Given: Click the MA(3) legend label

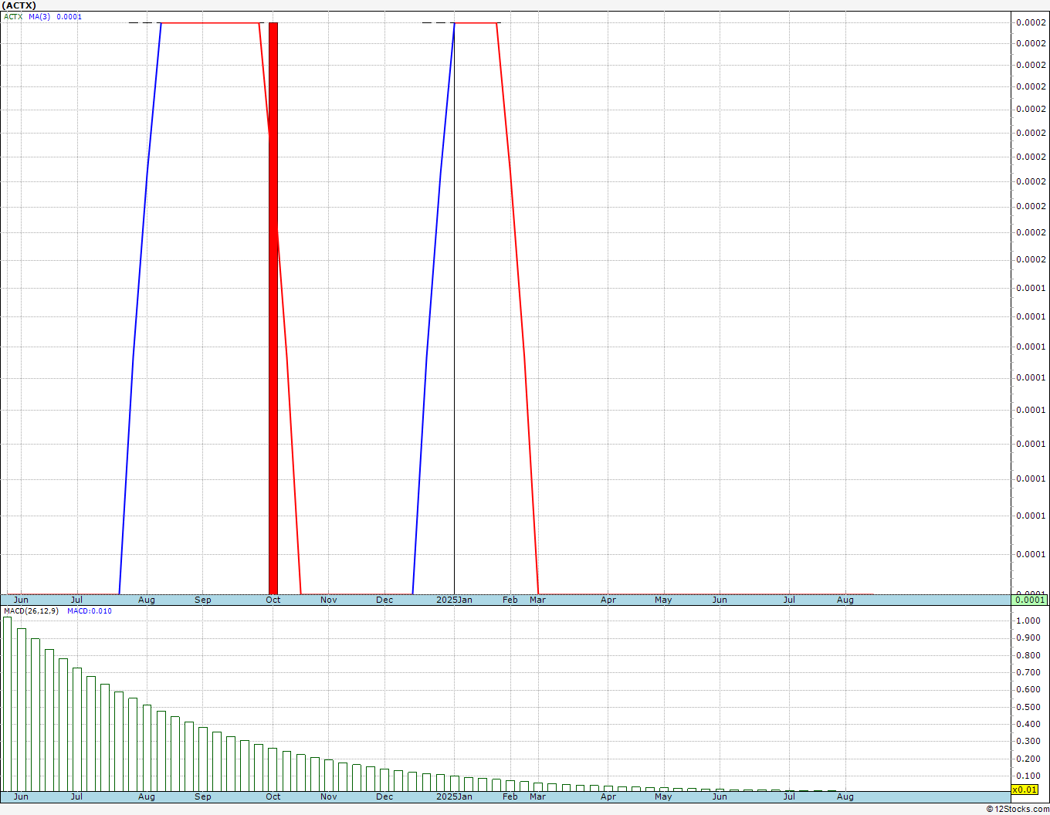Looking at the screenshot, I should point(39,17).
